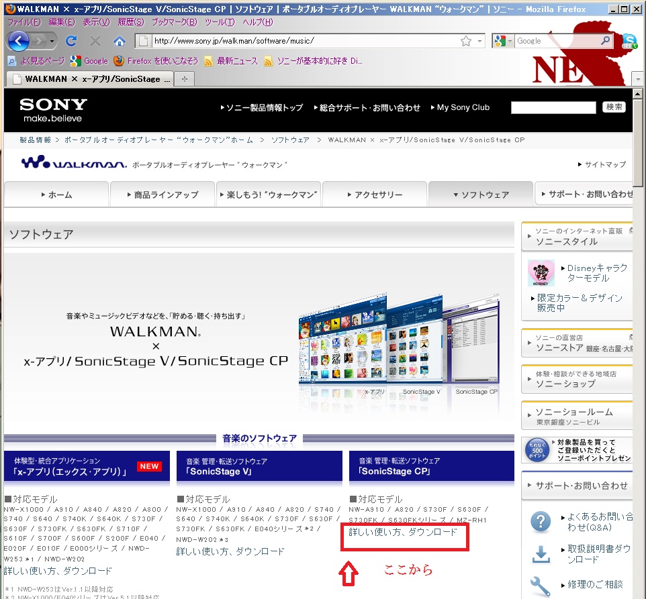Image resolution: width=646 pixels, height=599 pixels.
Task: Open the 履歴(S) menu
Action: [x=131, y=22]
